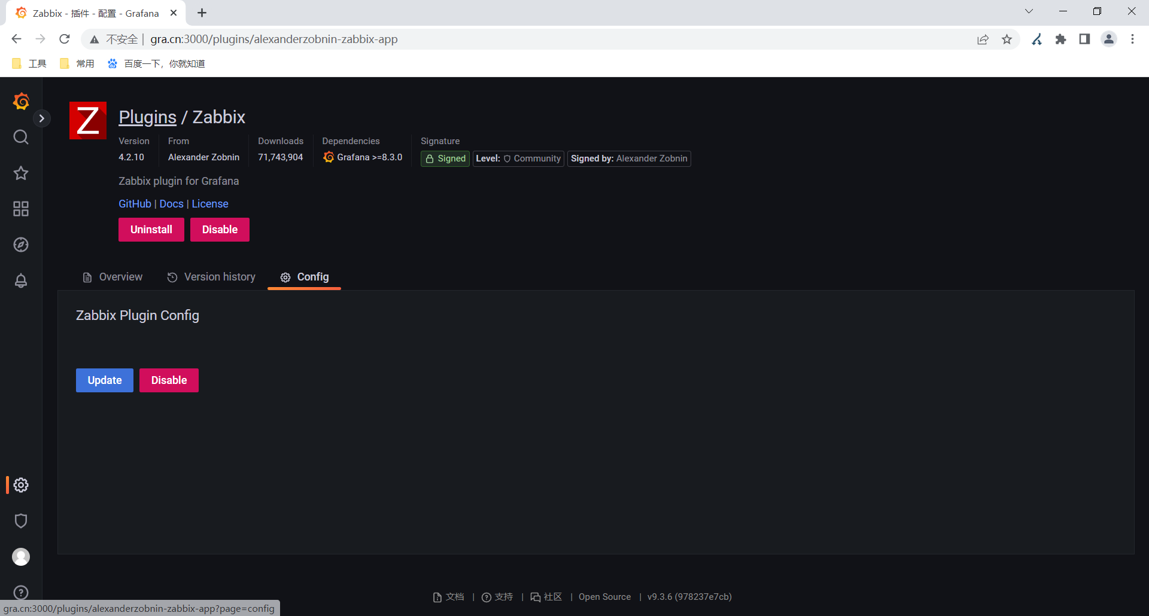Open the 常用 bookmarks folder
This screenshot has height=616, width=1149.
point(77,63)
